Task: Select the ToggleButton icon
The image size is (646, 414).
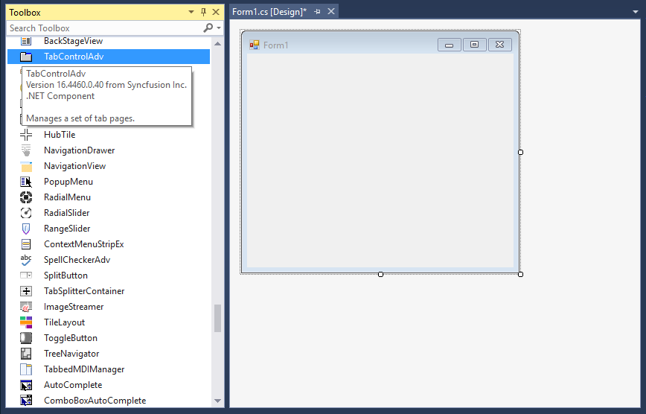Action: 26,338
